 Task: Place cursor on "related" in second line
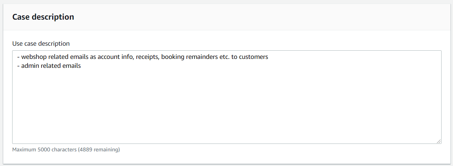pos(50,66)
